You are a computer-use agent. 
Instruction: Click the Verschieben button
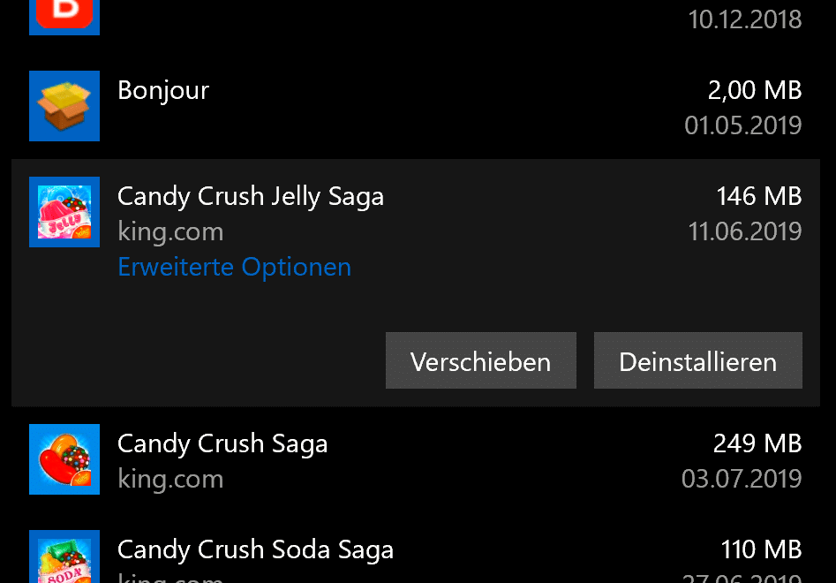coord(481,360)
